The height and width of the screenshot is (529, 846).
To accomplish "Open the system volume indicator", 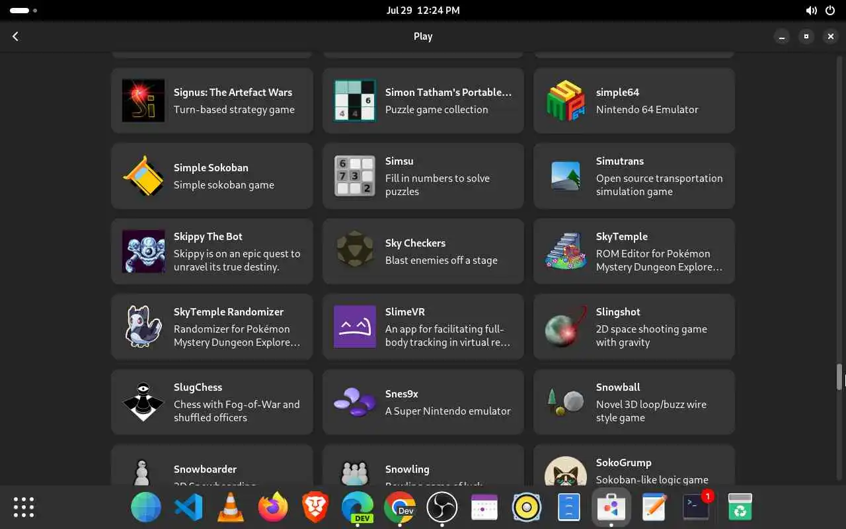I will coord(811,11).
